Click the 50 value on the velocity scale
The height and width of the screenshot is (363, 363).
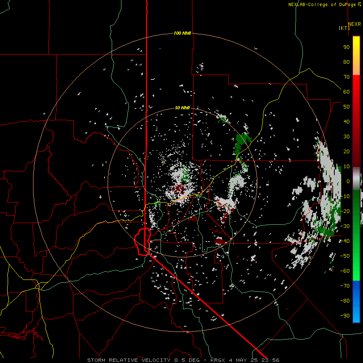(346, 107)
